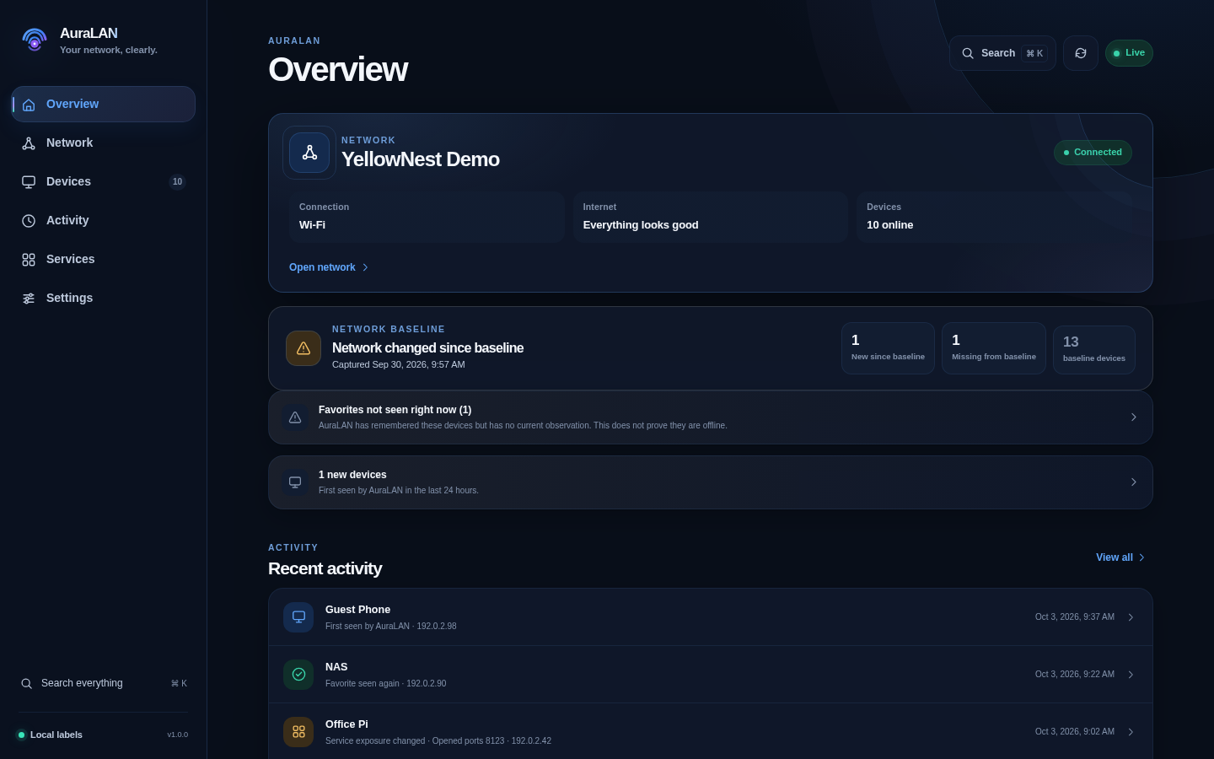
Task: Click the YellowNest Demo network icon
Action: point(309,153)
